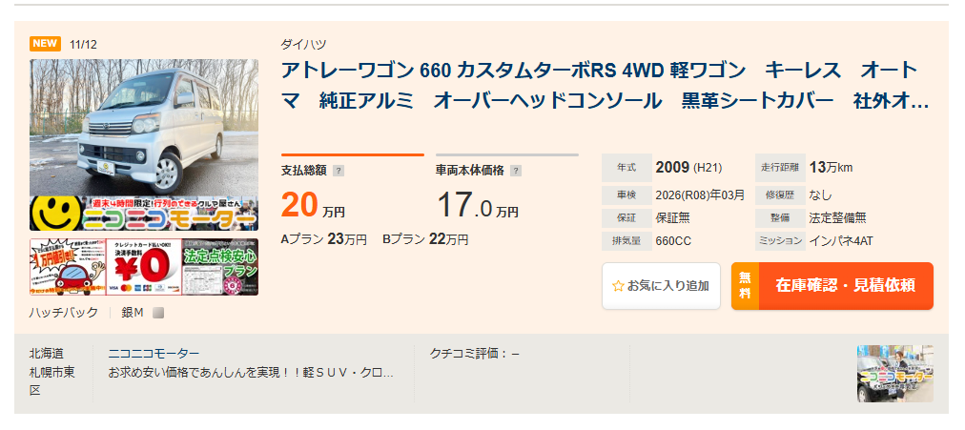Image resolution: width=965 pixels, height=430 pixels.
Task: Open the 法定点検安心プラン thumbnail
Action: coord(220,267)
